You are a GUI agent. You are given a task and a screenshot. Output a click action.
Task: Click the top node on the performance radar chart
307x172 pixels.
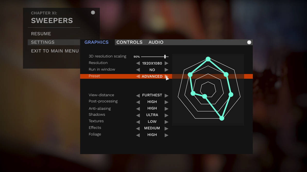point(208,59)
